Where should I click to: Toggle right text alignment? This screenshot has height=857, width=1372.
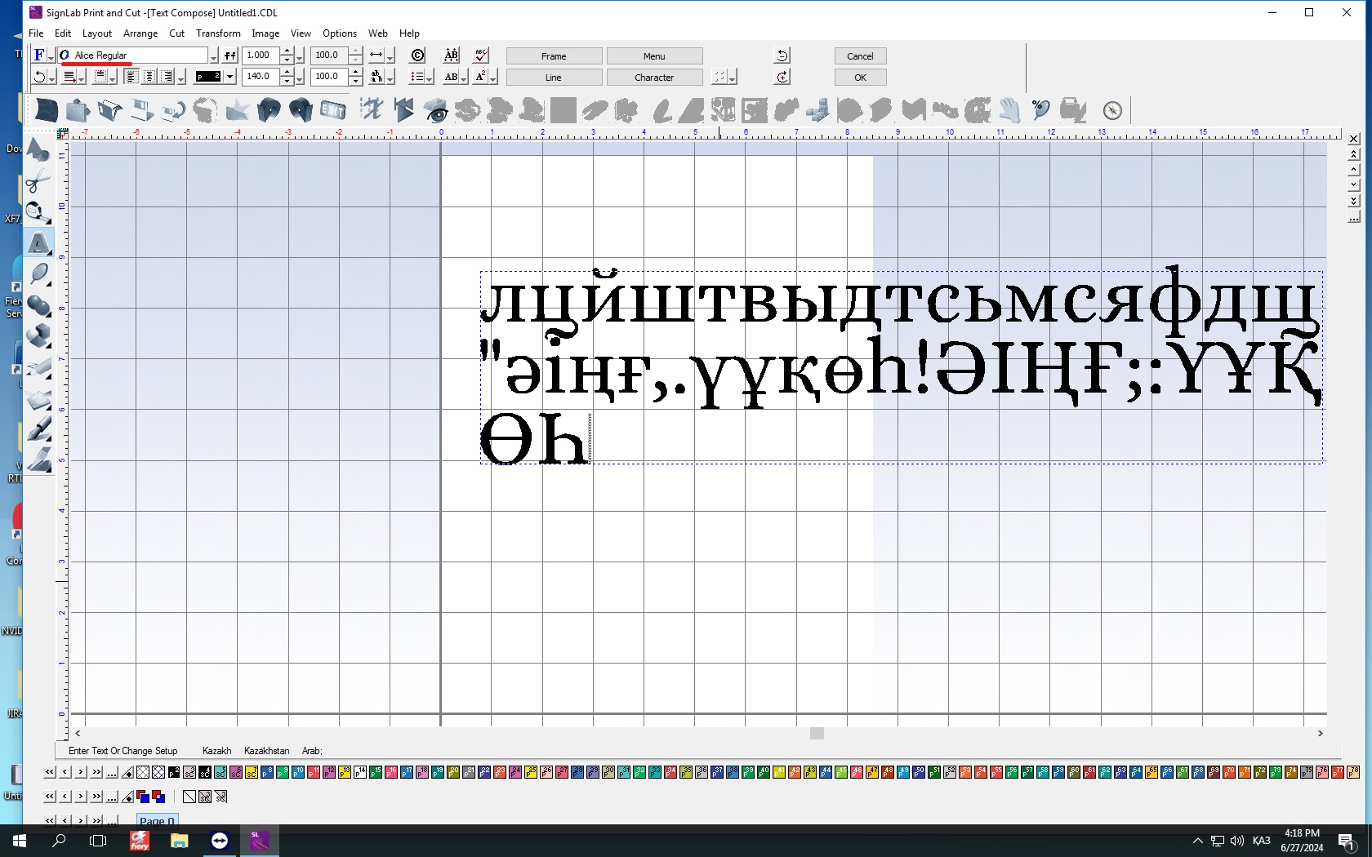pos(167,77)
